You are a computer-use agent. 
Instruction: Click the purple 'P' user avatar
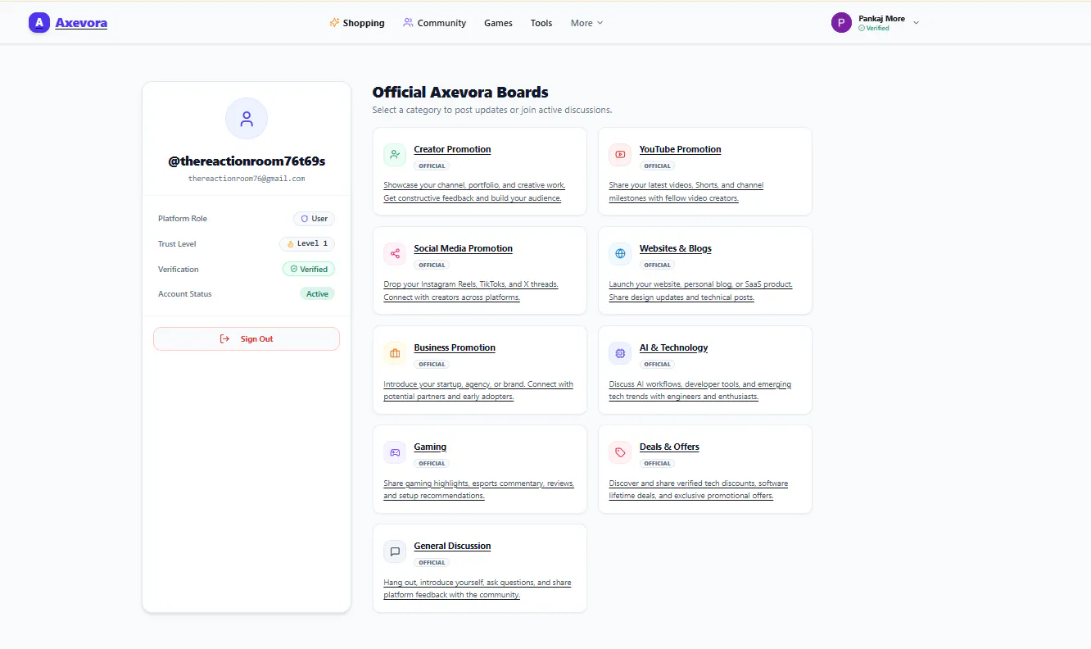pyautogui.click(x=841, y=23)
